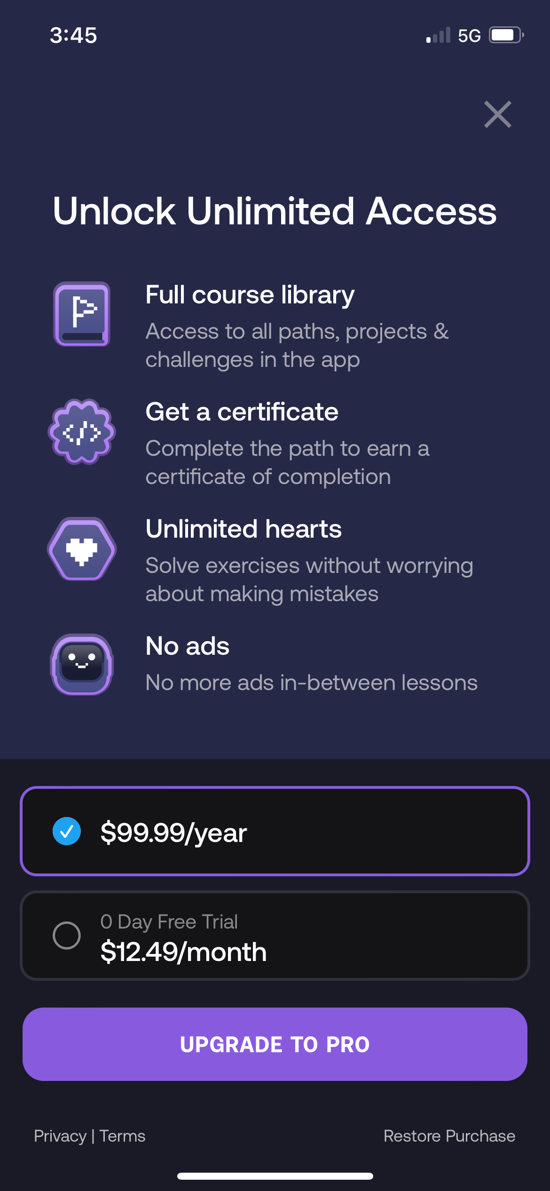Viewport: 550px width, 1191px height.
Task: Open the Privacy link
Action: [59, 1136]
